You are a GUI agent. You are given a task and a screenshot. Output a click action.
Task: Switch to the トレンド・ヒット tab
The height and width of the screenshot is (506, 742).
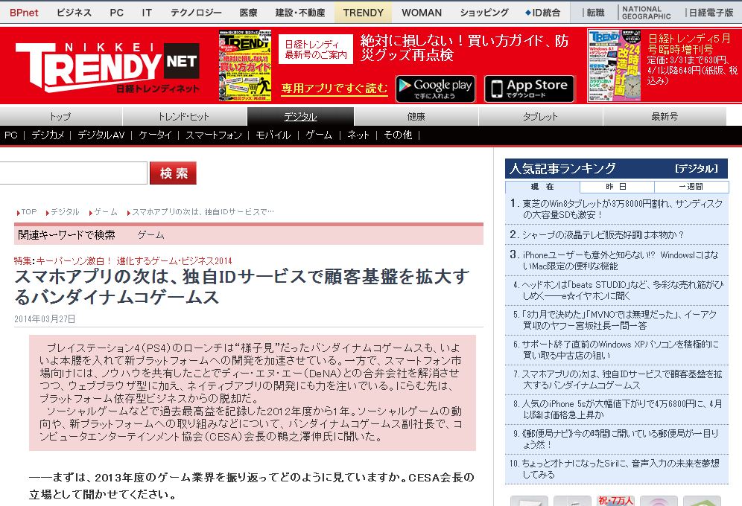[x=184, y=116]
